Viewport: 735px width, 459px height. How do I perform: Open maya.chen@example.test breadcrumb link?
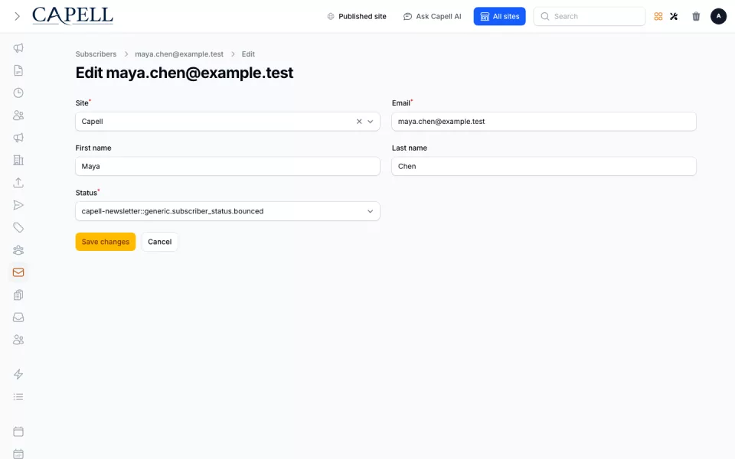click(x=179, y=54)
